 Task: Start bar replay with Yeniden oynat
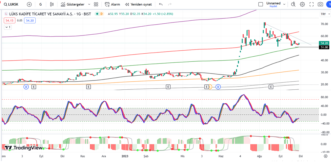click(138, 4)
